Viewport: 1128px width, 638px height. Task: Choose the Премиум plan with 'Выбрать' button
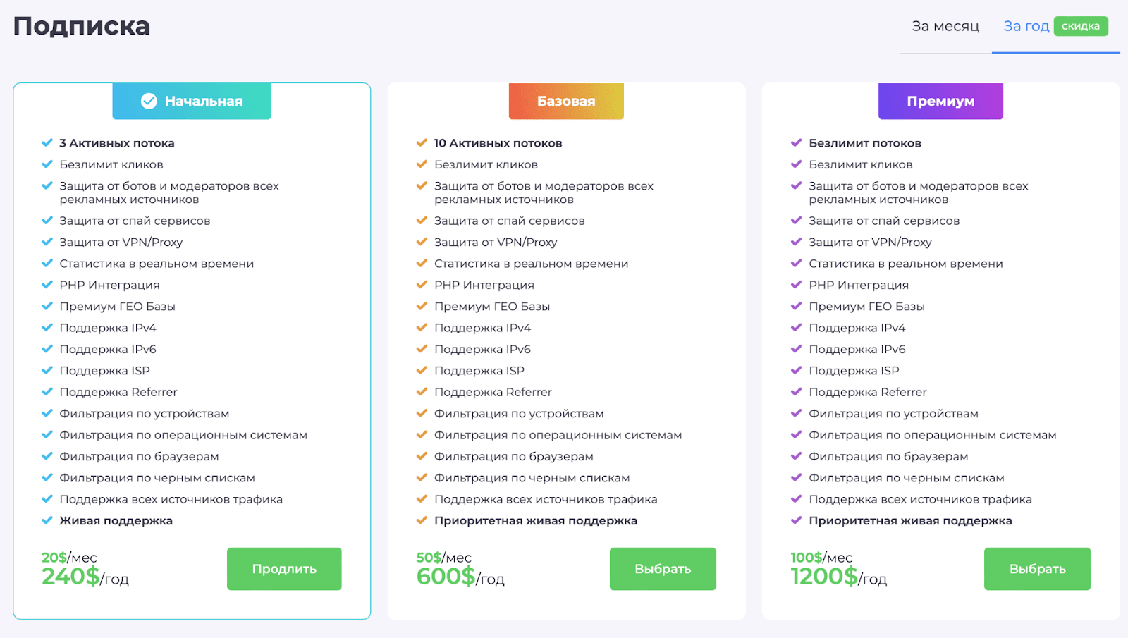pyautogui.click(x=1037, y=569)
